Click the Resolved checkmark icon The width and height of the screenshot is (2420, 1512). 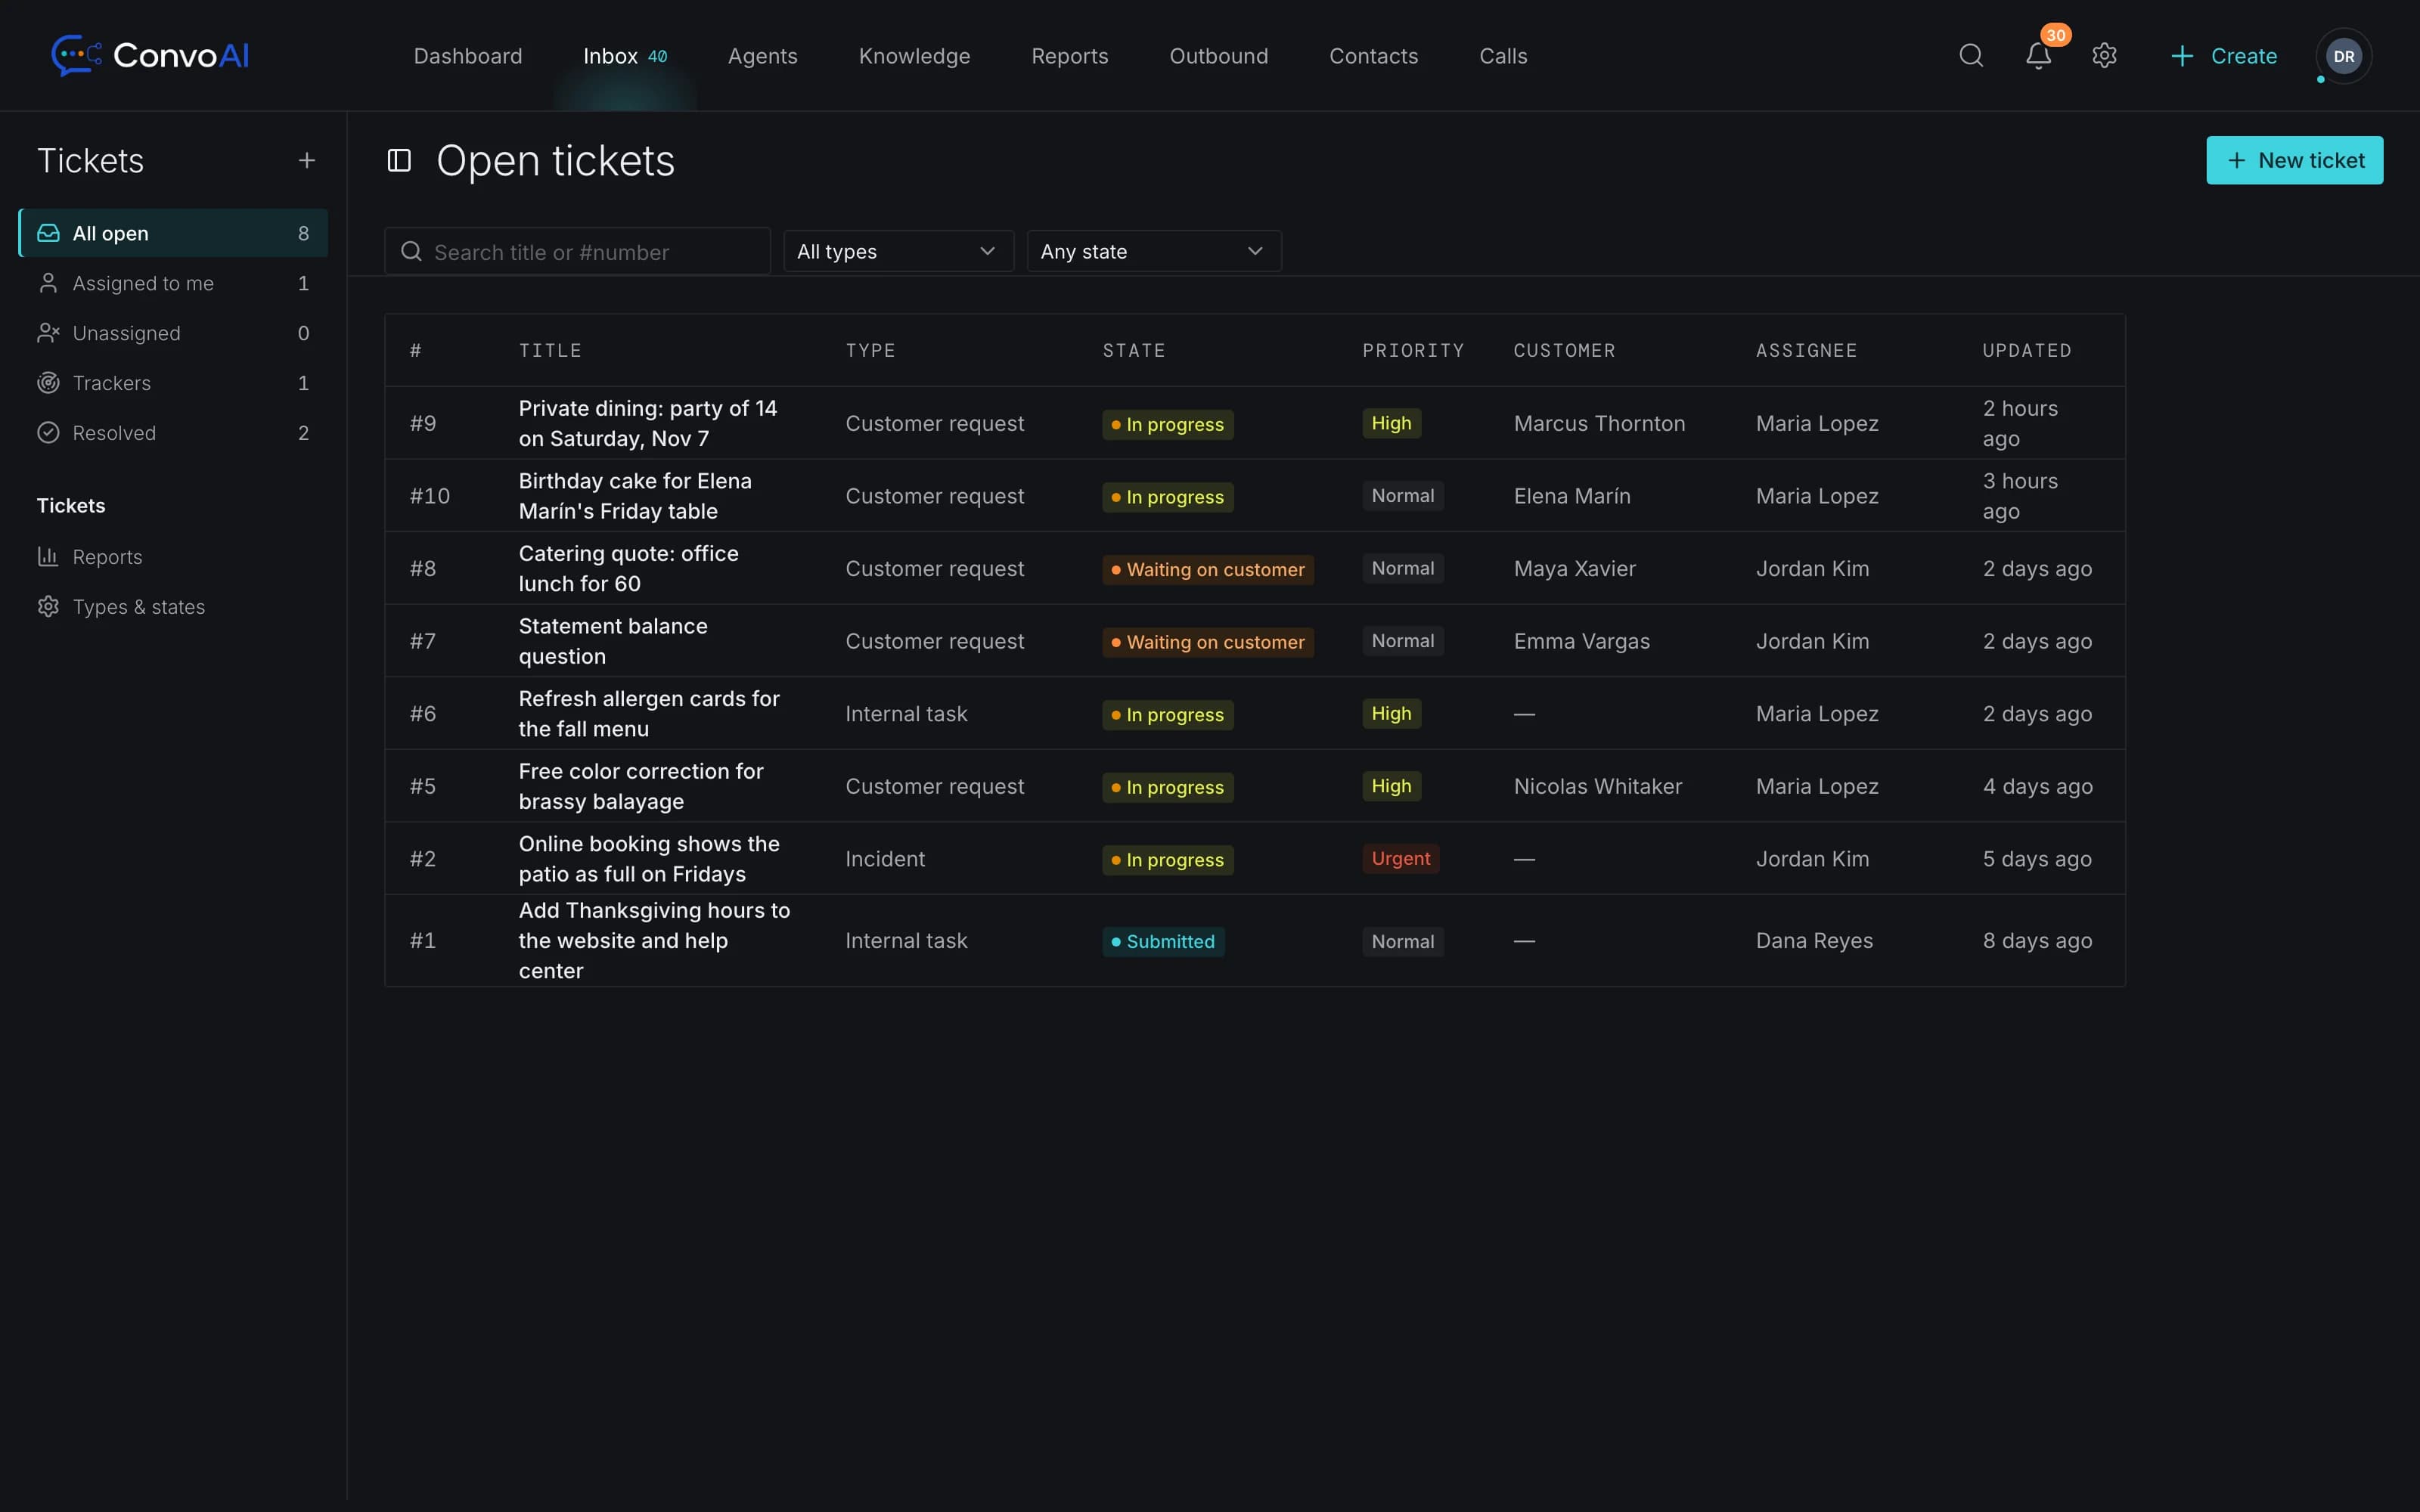pos(48,433)
